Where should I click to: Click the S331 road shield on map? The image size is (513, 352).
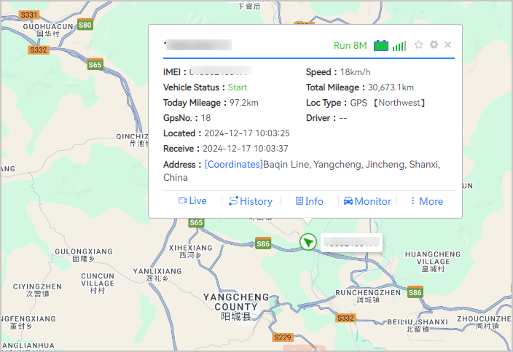29,15
